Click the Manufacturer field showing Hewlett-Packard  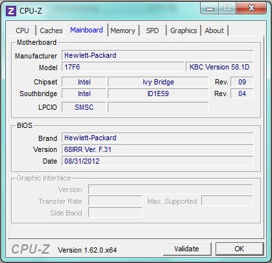click(157, 55)
